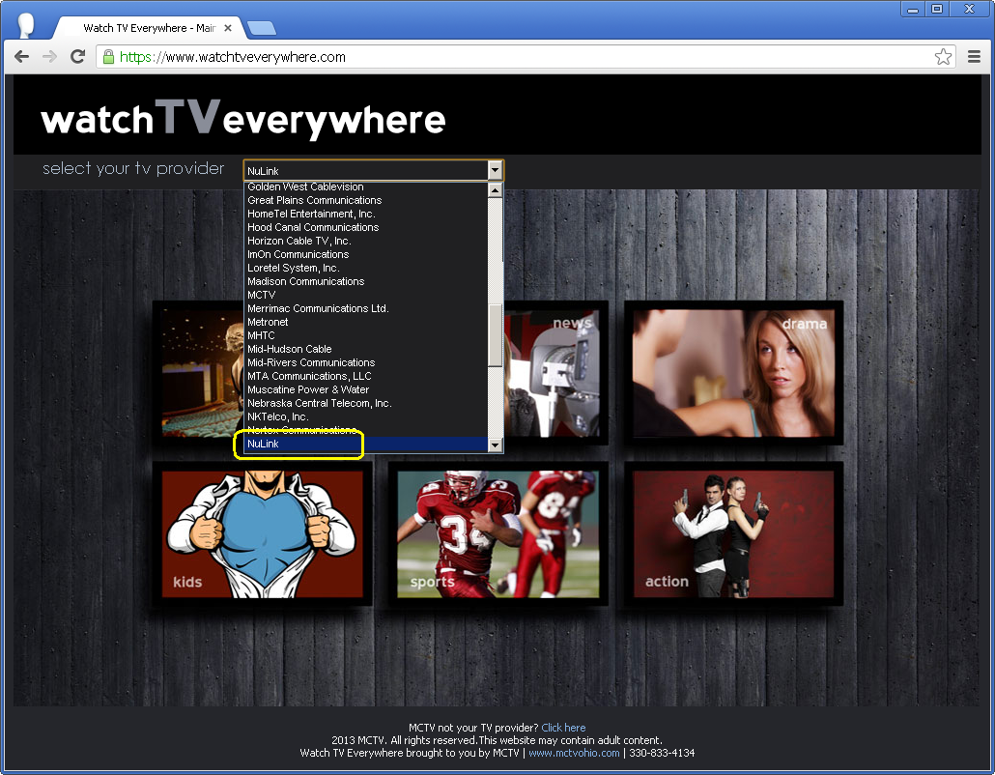Bookmark this page with the star icon
This screenshot has height=775, width=995.
(943, 57)
